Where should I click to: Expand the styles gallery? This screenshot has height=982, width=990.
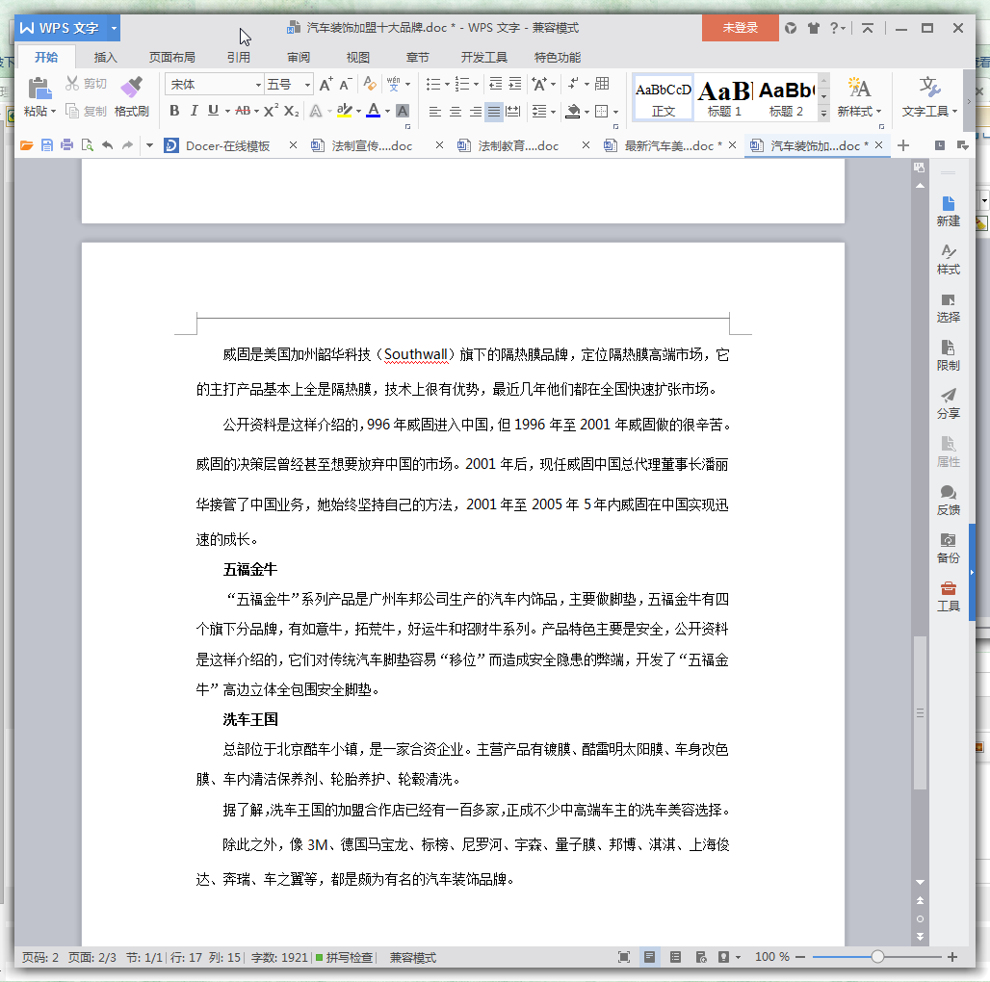(x=823, y=113)
